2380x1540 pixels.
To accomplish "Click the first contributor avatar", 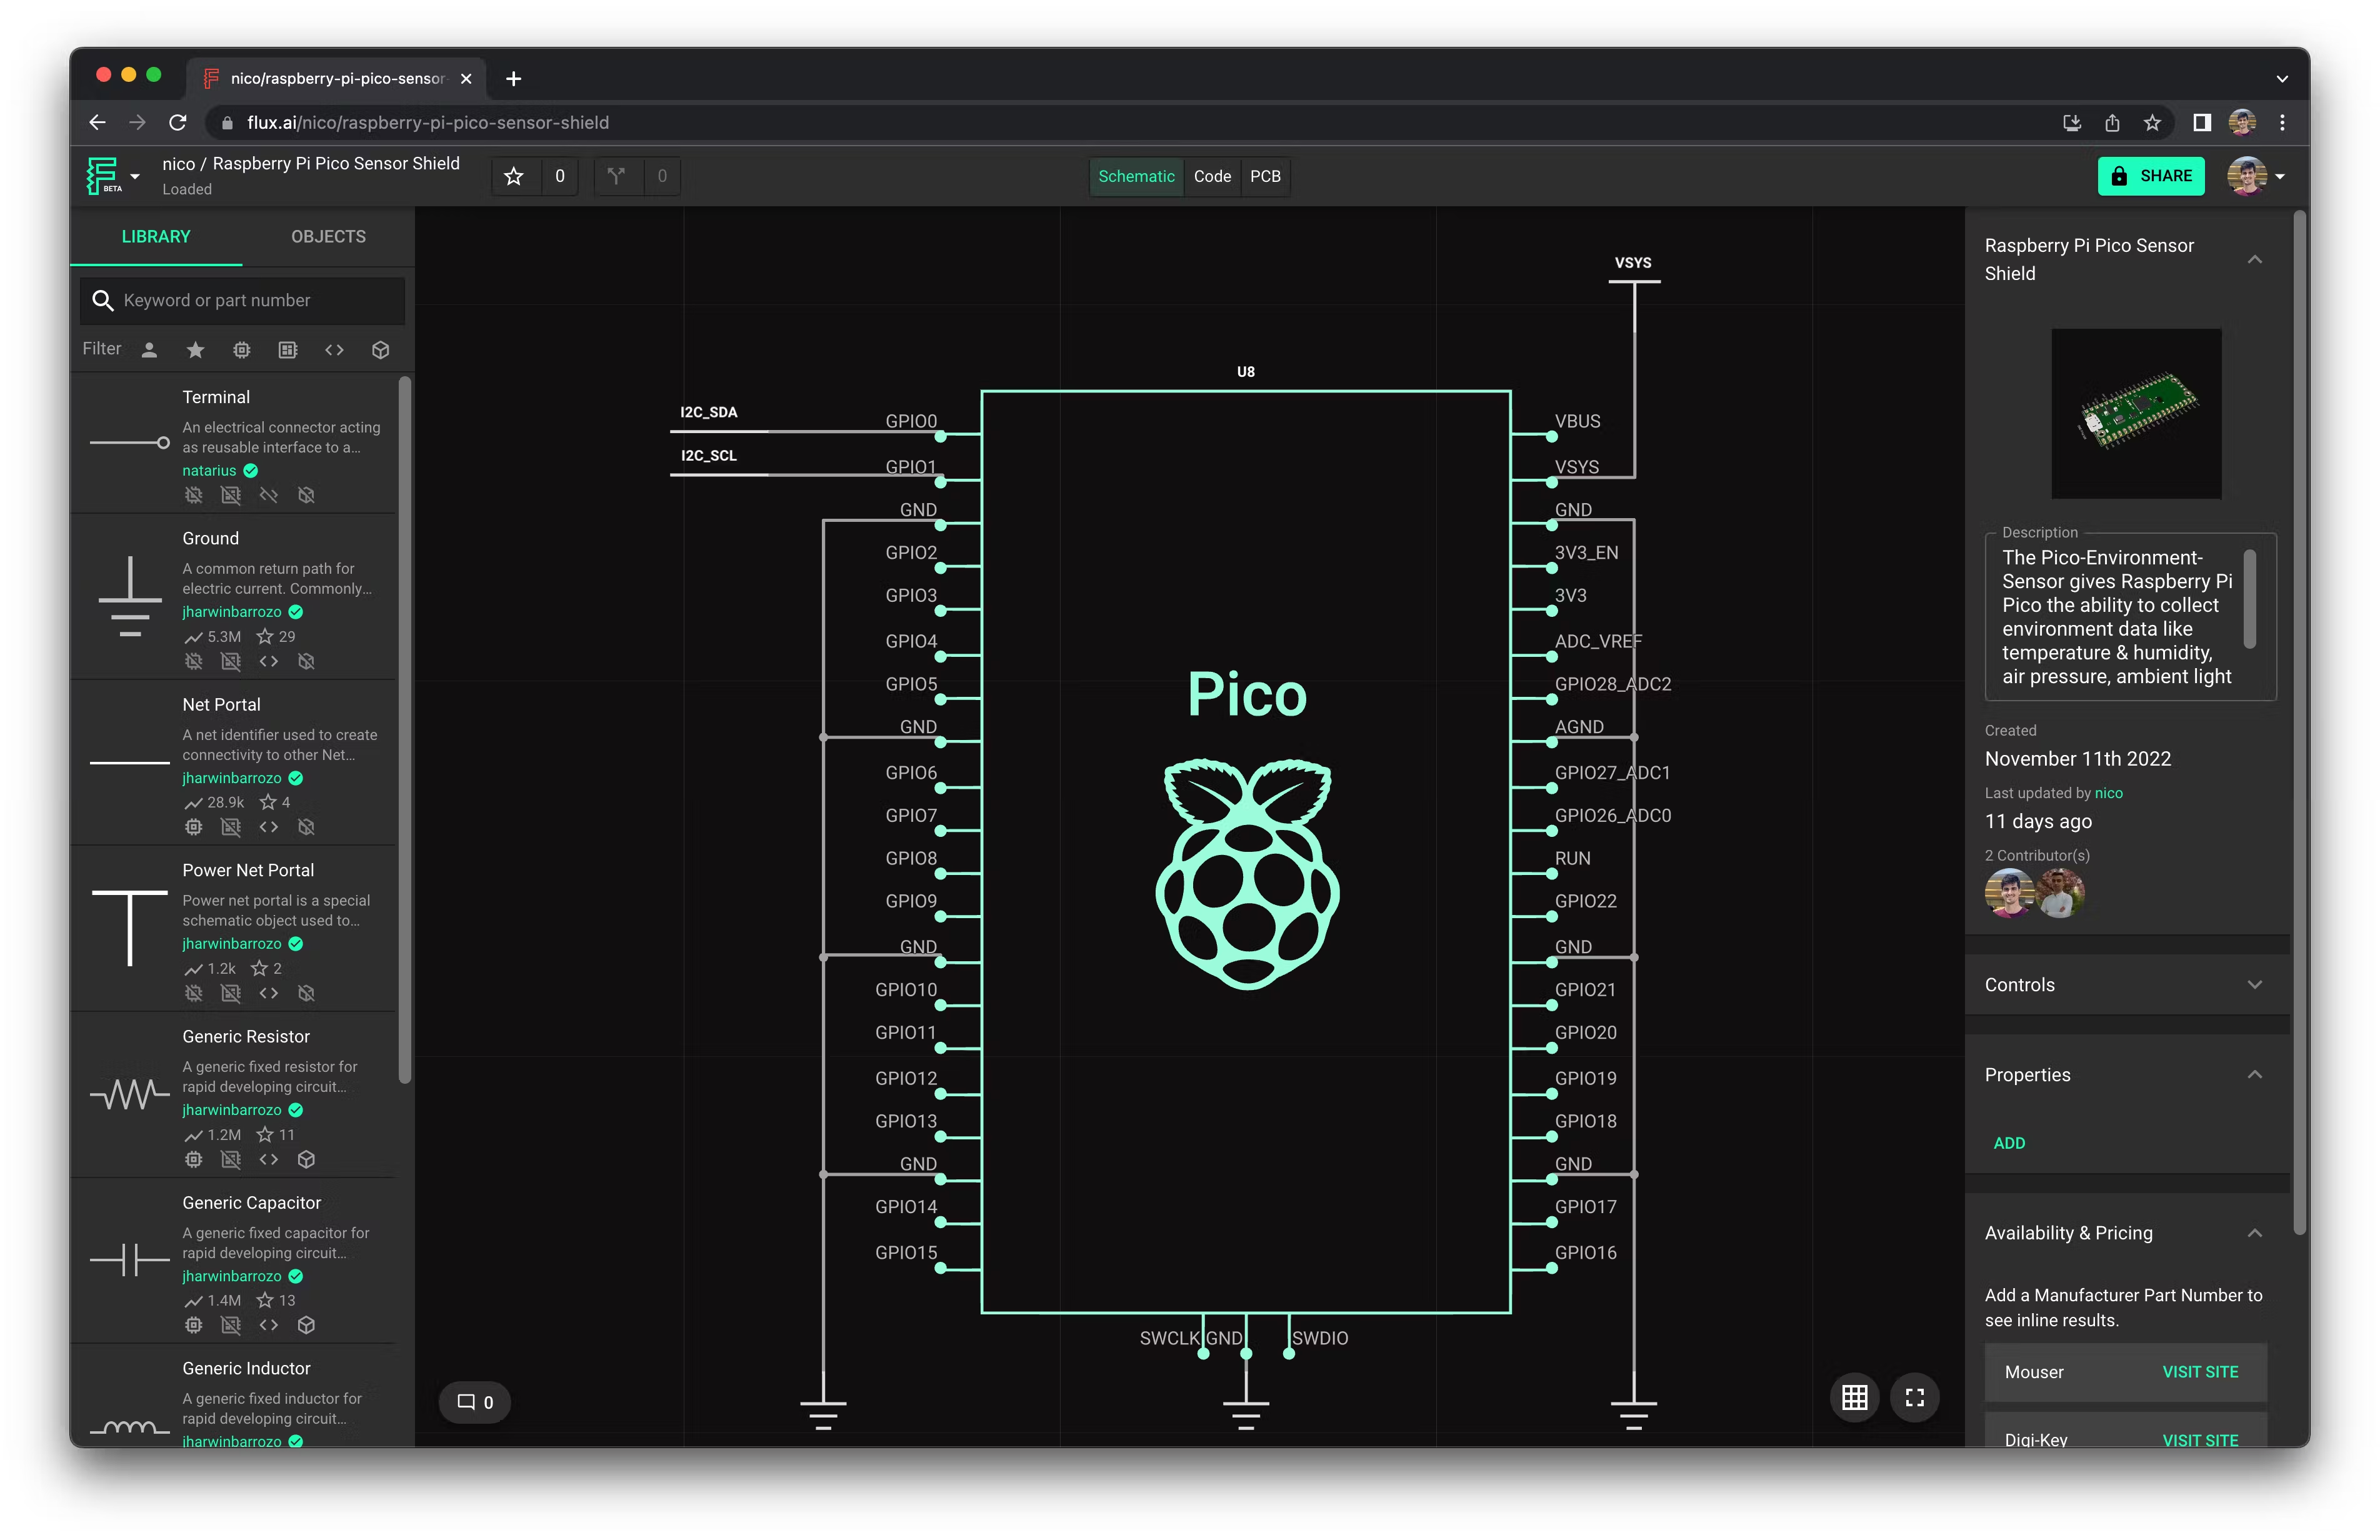I will click(x=2009, y=893).
